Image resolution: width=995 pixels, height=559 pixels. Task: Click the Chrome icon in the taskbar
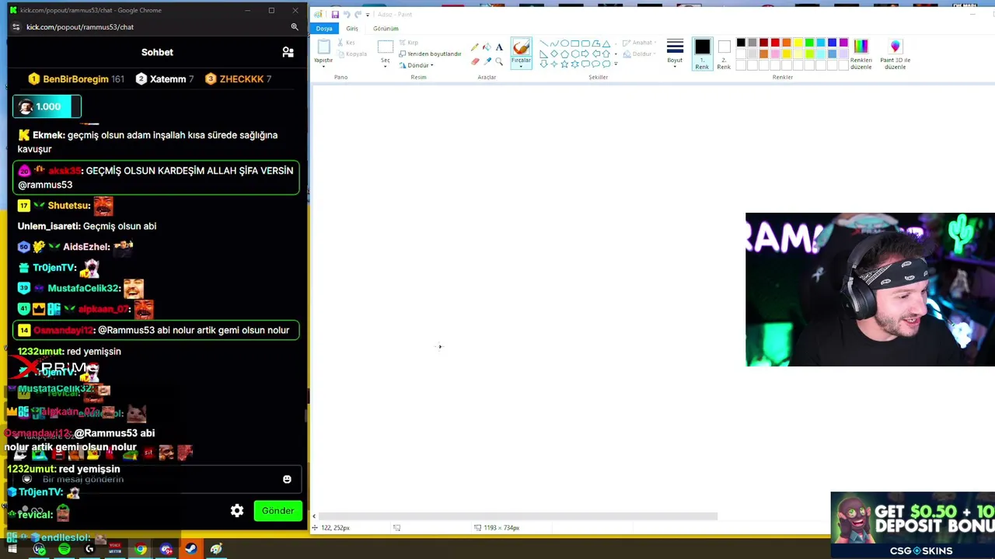(x=140, y=550)
